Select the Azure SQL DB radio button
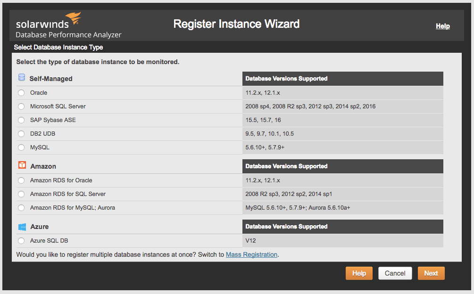This screenshot has height=294, width=474. [21, 241]
